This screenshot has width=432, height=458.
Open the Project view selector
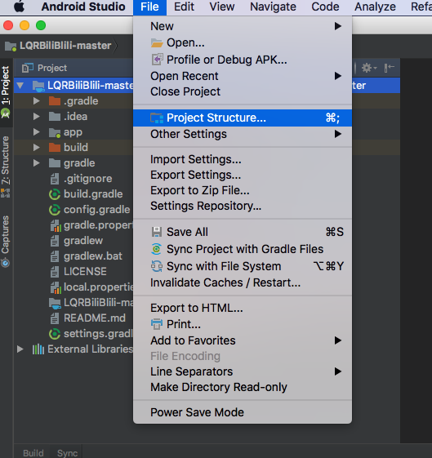(45, 68)
